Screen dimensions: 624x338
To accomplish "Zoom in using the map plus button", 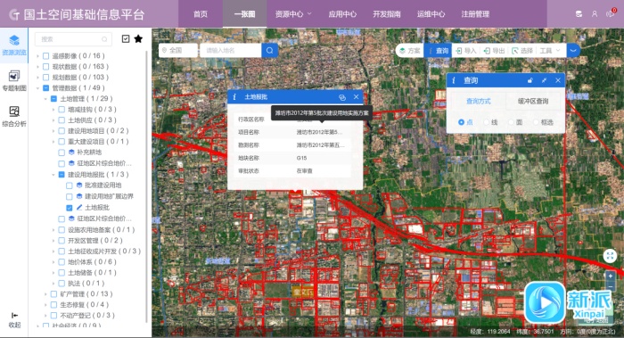I will pos(611,276).
